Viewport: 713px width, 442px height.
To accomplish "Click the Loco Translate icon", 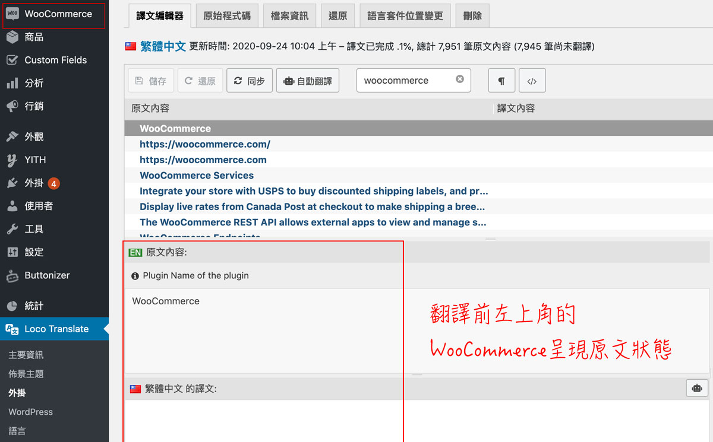I will pyautogui.click(x=12, y=329).
